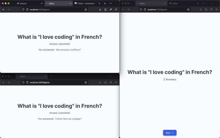Select the first EZQuiz tab in right window
220x138 pixels.
click(151, 3)
